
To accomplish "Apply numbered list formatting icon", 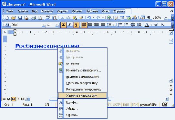I will point(120,25).
